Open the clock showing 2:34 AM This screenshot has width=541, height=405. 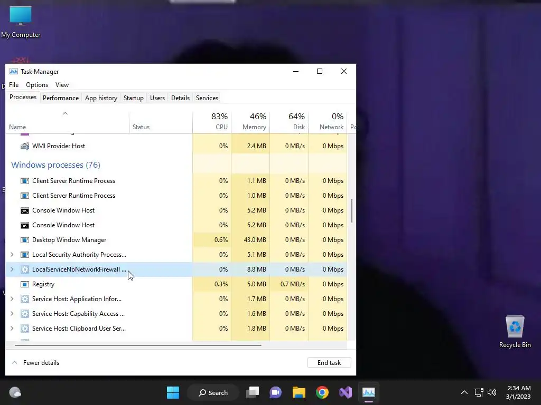coord(518,392)
